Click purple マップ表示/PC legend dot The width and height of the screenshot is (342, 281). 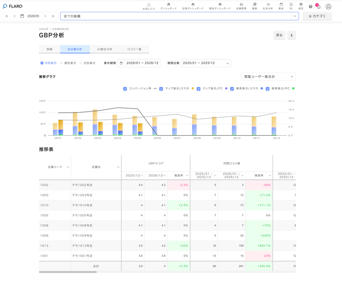[x=226, y=89]
